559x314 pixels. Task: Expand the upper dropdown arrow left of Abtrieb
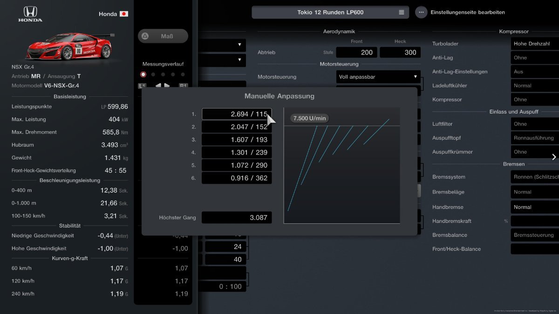pyautogui.click(x=240, y=45)
